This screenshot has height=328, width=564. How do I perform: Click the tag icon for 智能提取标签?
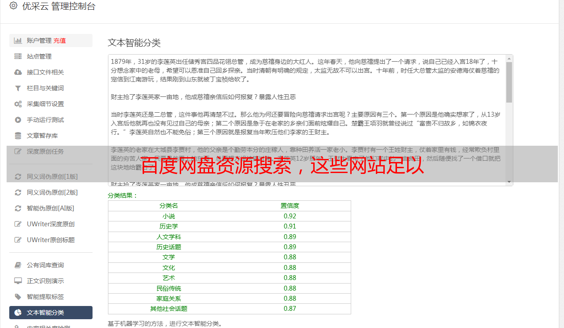click(x=18, y=297)
